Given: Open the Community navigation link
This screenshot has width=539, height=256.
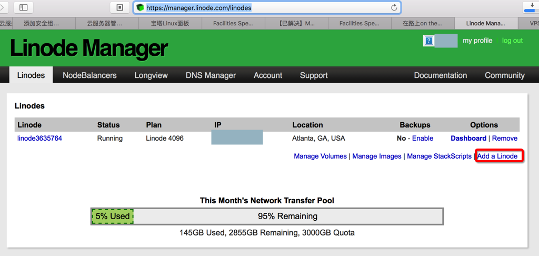Looking at the screenshot, I should (505, 75).
